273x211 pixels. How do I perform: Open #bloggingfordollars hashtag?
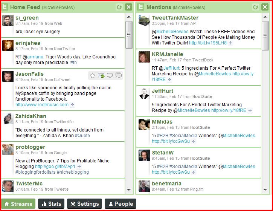coord(35,172)
